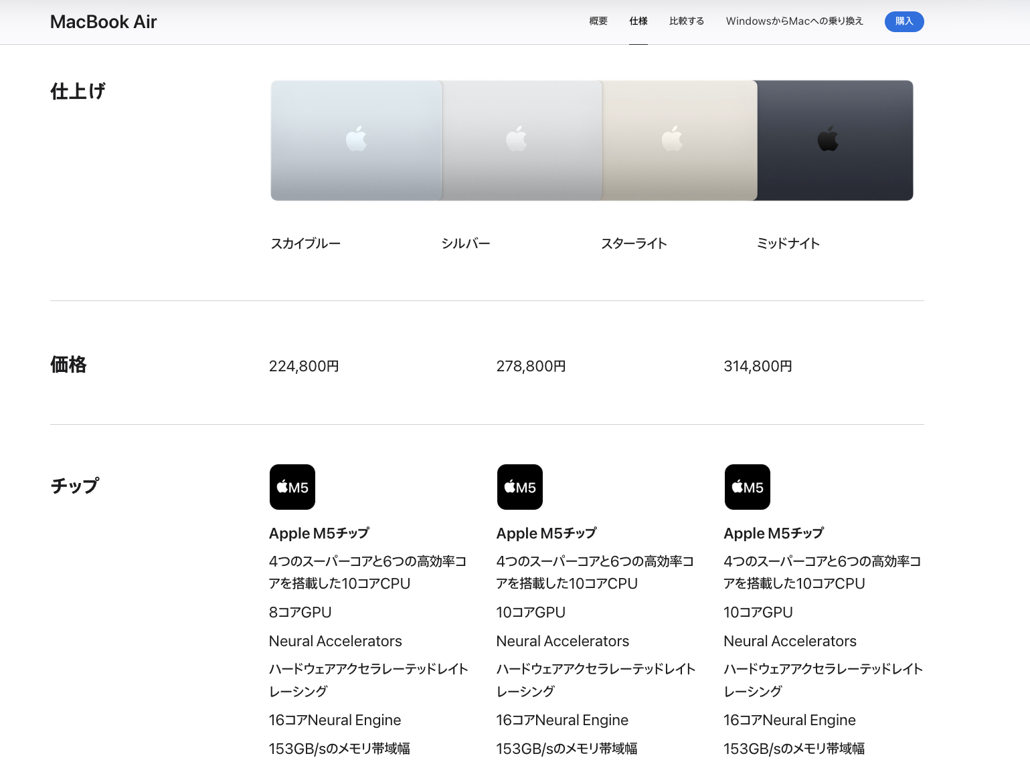
Task: Click the Apple logo on Starlight MacBook
Action: [672, 138]
